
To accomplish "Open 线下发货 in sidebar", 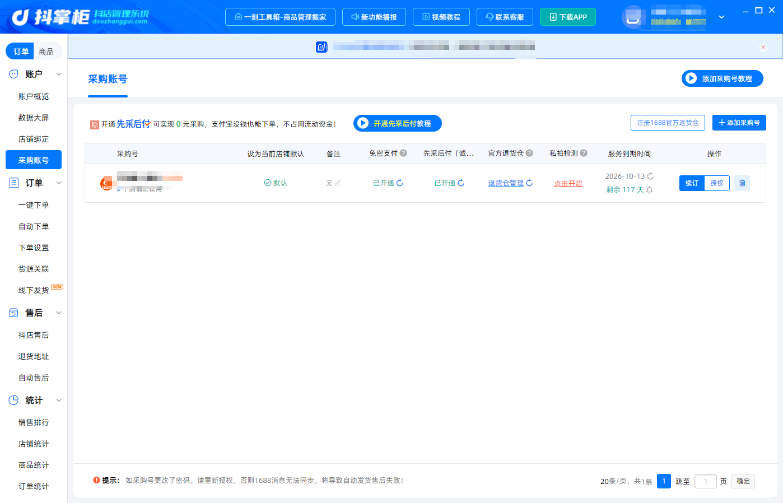I will tap(34, 290).
